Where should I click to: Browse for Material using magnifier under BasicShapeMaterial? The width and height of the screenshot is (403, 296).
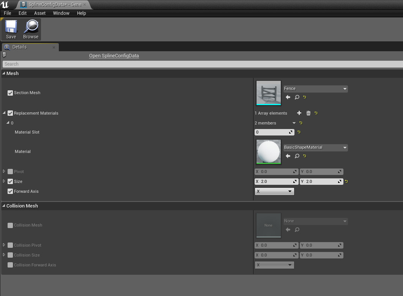(x=297, y=156)
